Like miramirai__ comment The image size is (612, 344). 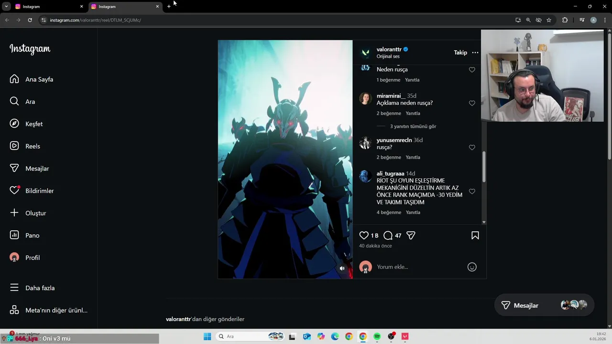472,103
